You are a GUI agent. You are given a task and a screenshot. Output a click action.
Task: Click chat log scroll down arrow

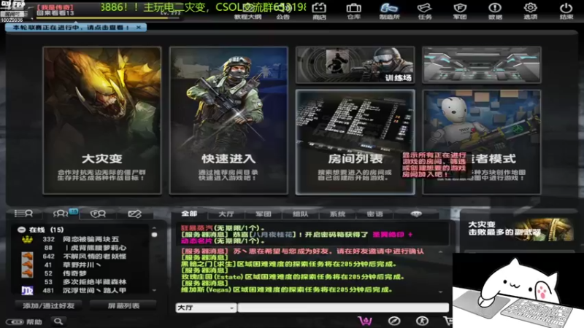(x=441, y=292)
